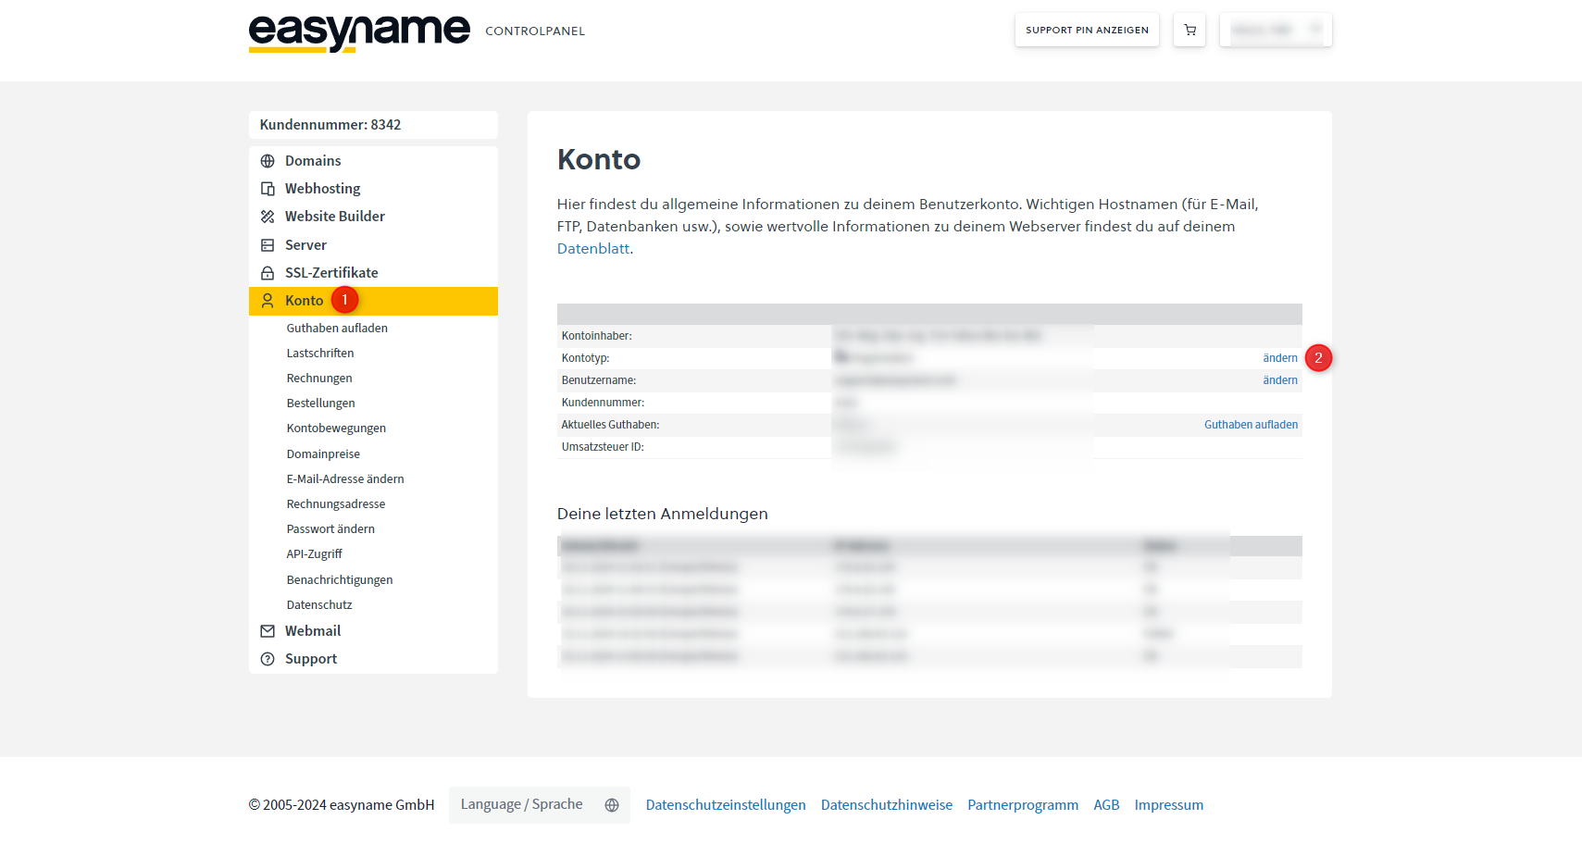This screenshot has height=857, width=1582.
Task: Open the Language / Sprache selector
Action: pos(522,804)
